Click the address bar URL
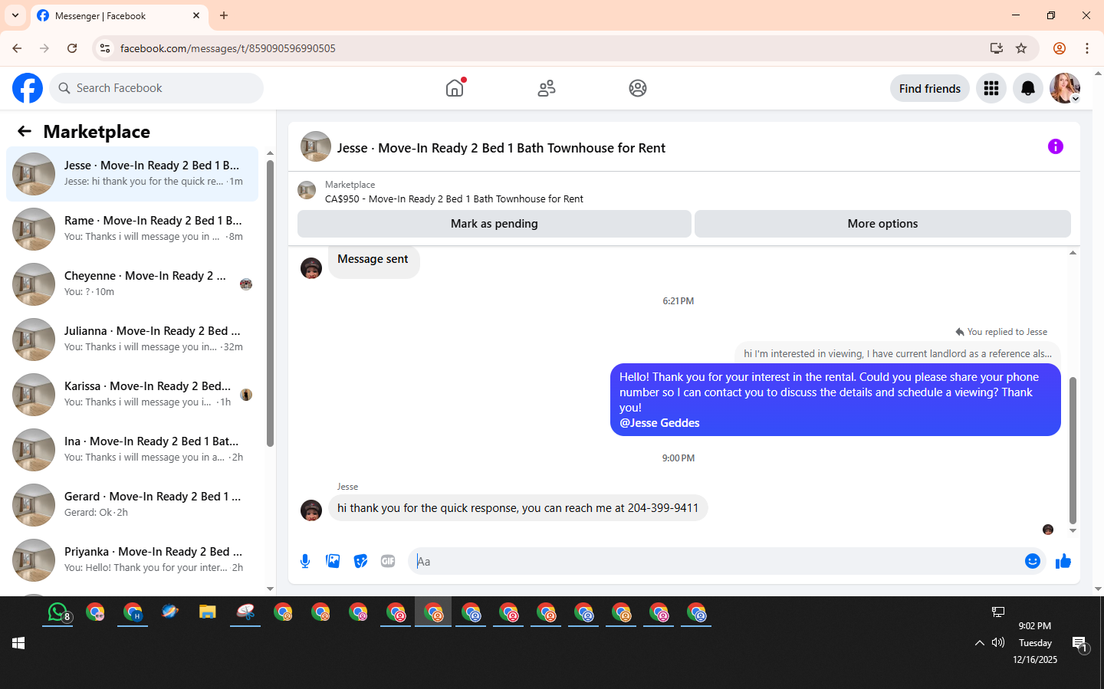This screenshot has width=1104, height=689. tap(228, 48)
